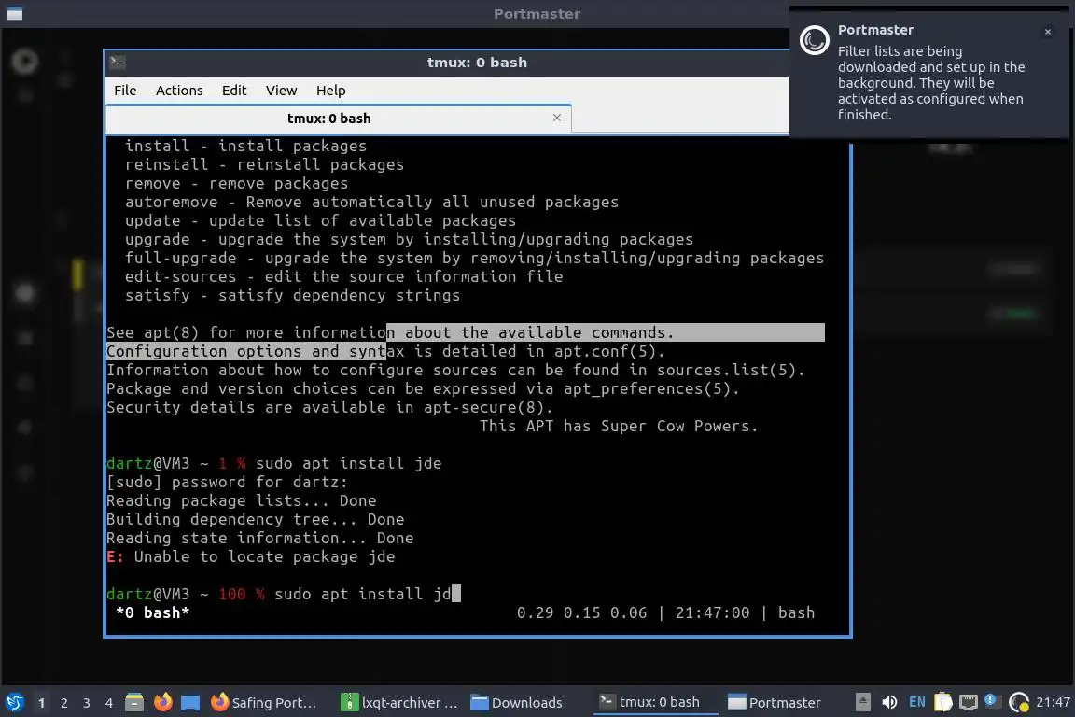Dismiss the Portmaster notification
The image size is (1075, 717).
(1048, 32)
